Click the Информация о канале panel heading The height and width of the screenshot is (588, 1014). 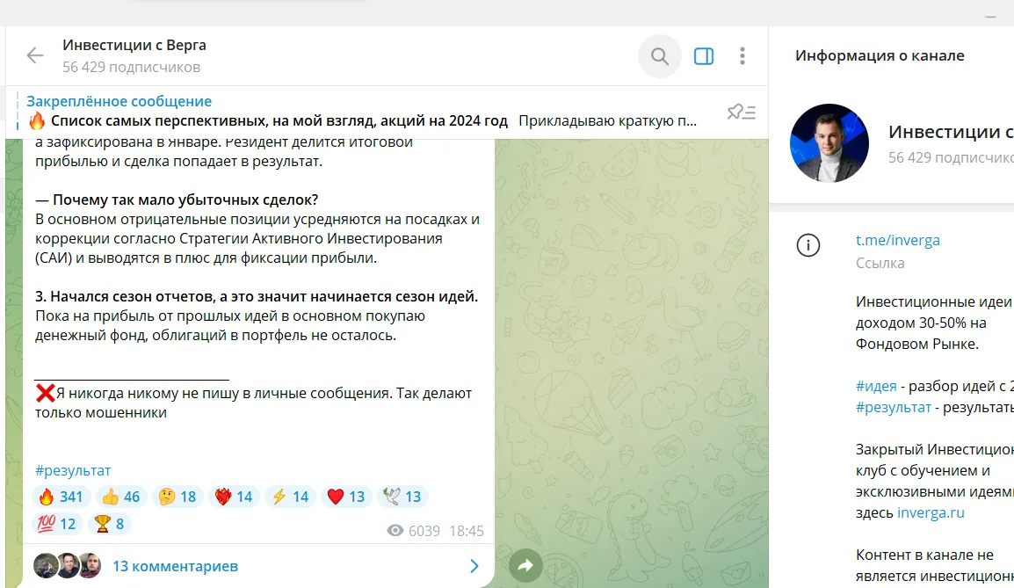point(880,55)
